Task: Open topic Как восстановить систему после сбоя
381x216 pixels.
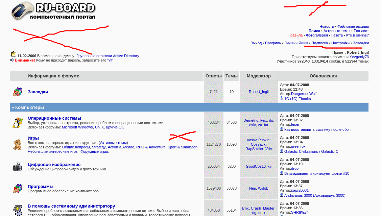Action: tap(317, 129)
